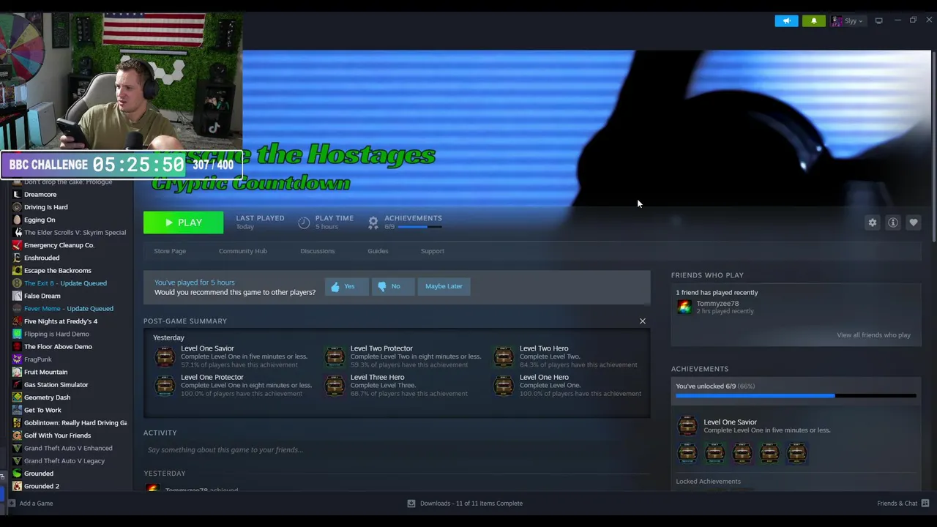This screenshot has height=527, width=937.
Task: Click Geometry Dash game icon
Action: (17, 397)
